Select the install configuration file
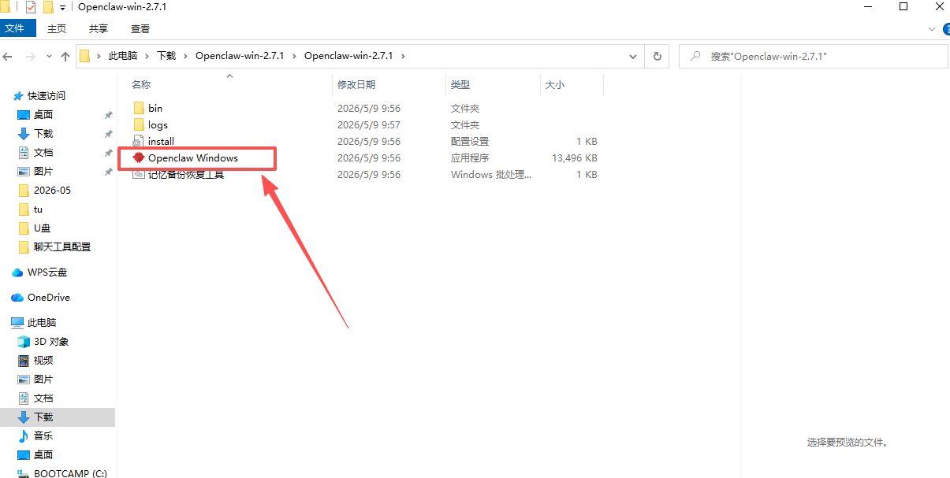 tap(161, 141)
